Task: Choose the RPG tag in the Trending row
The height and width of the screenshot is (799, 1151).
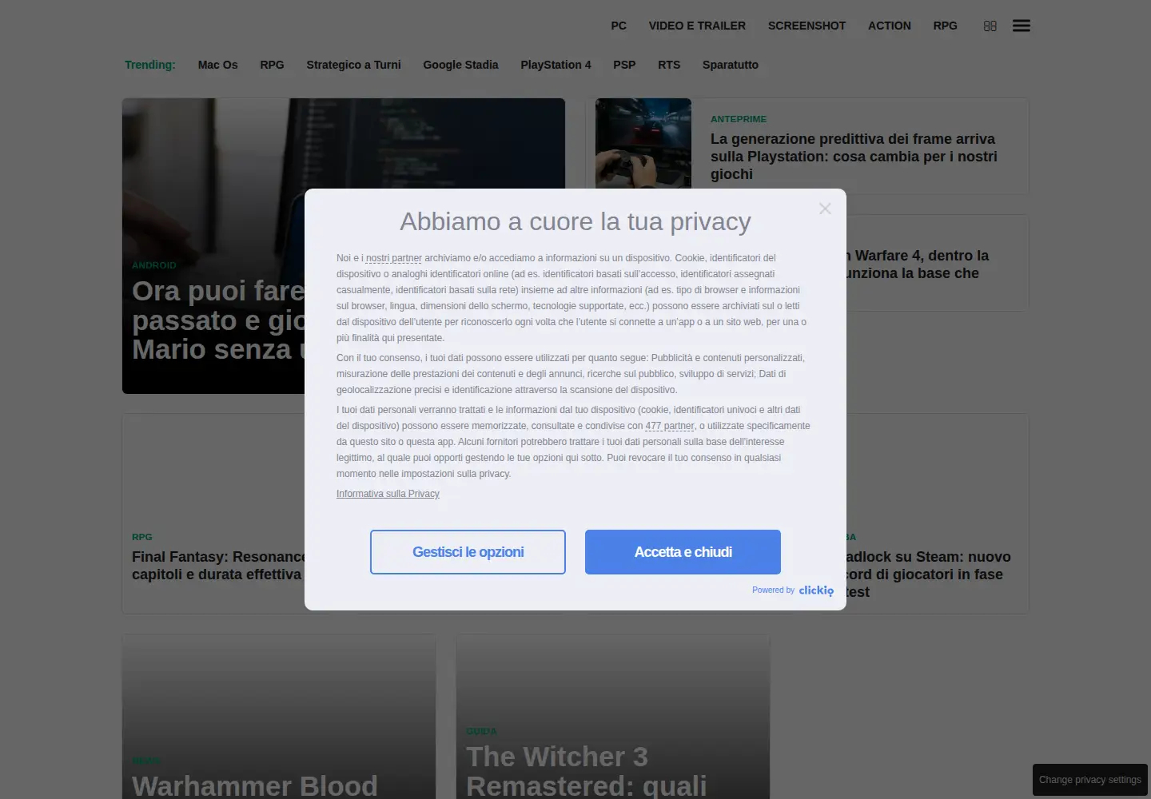Action: tap(272, 65)
